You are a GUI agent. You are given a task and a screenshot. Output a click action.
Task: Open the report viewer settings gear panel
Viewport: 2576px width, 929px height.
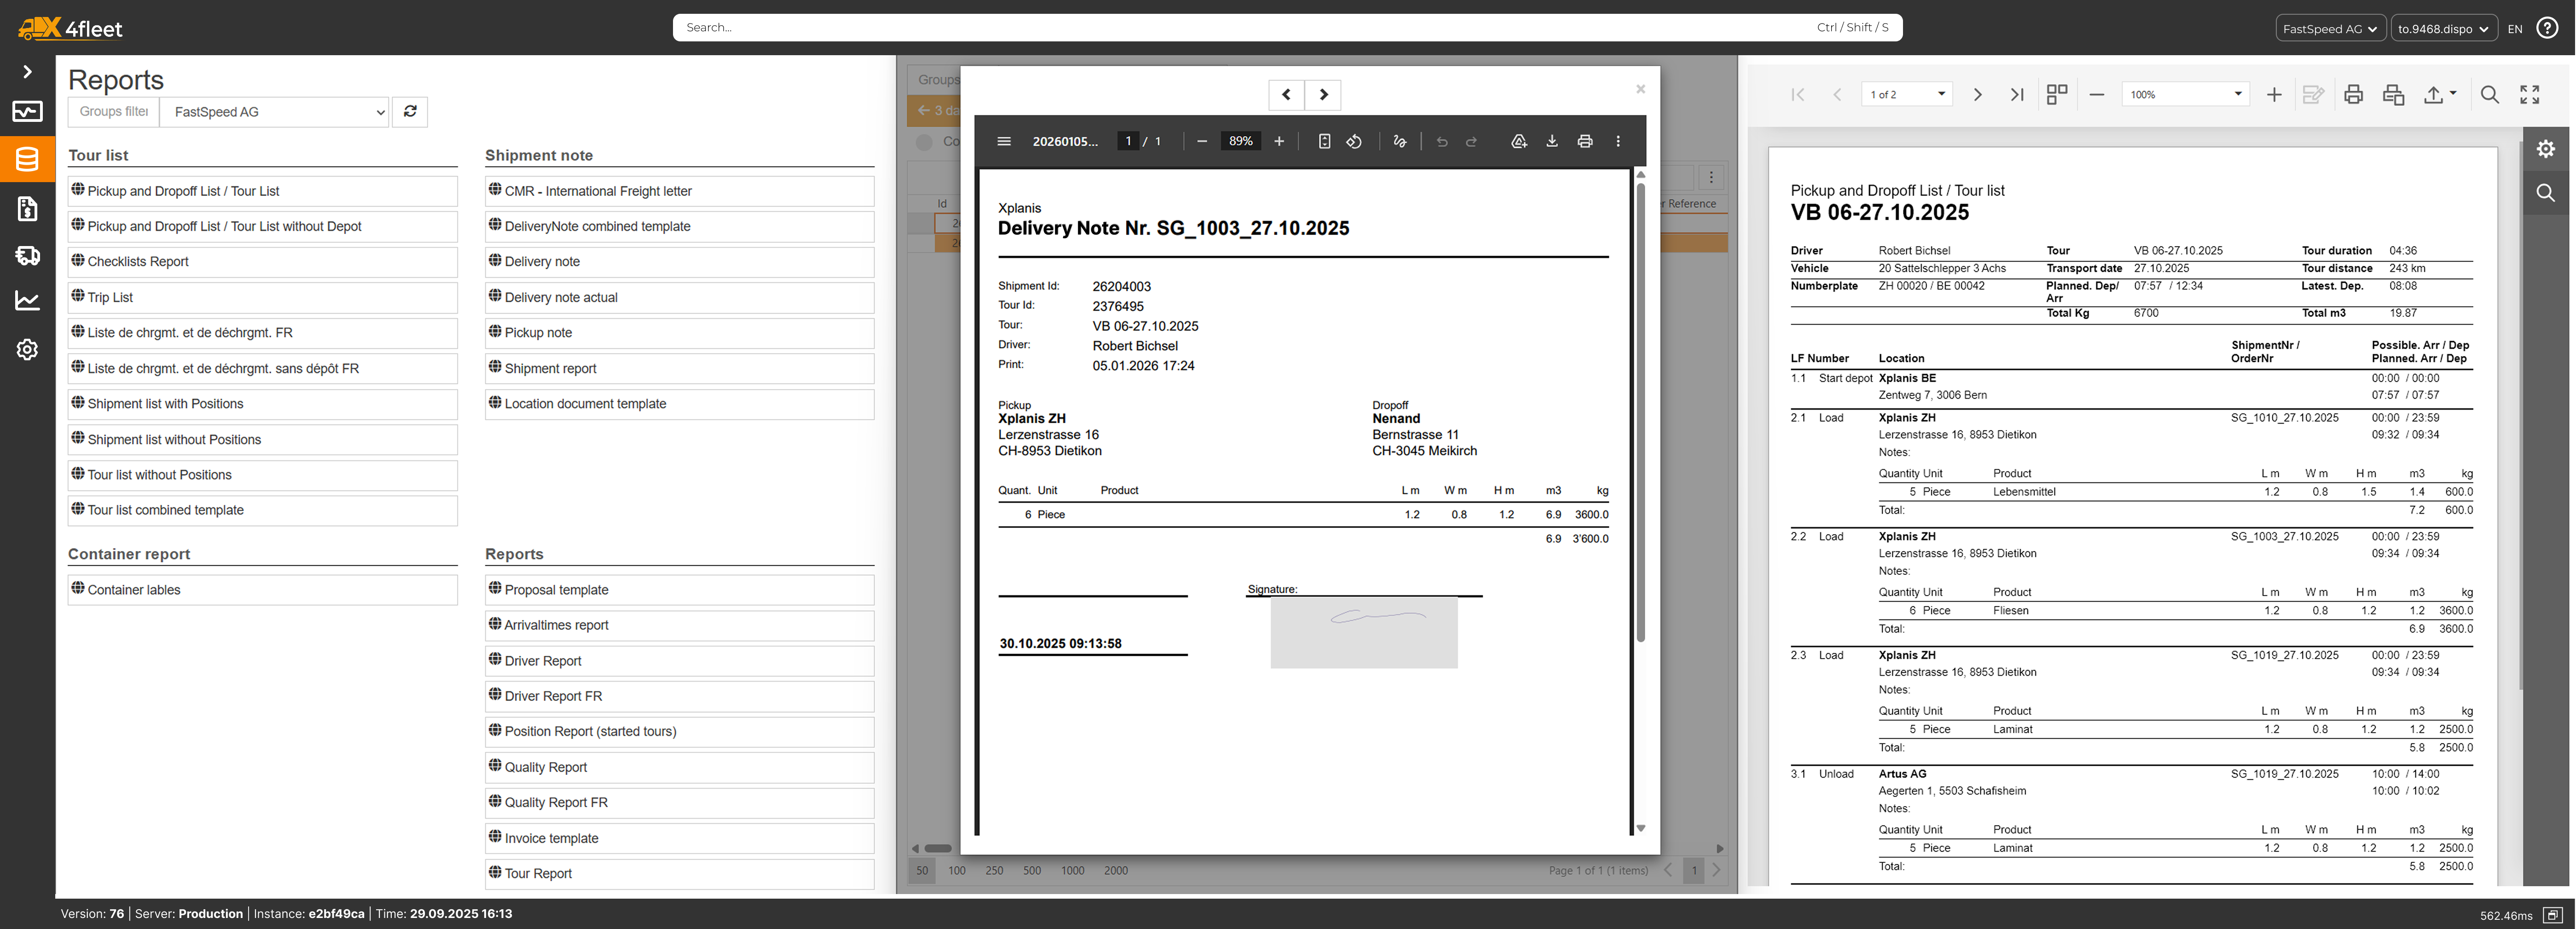coord(2546,149)
